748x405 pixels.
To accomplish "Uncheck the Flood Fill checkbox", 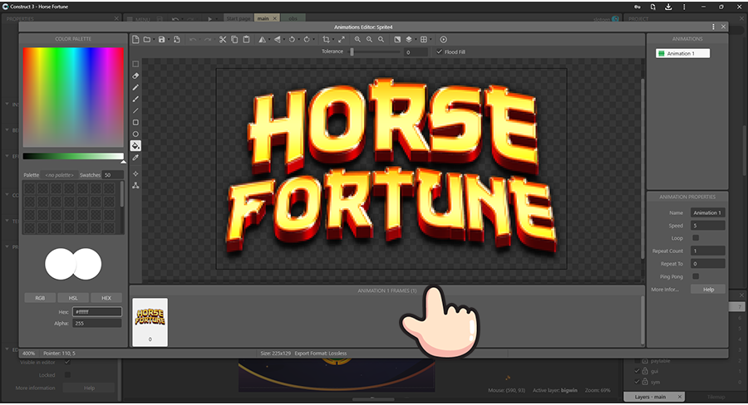I will 440,51.
